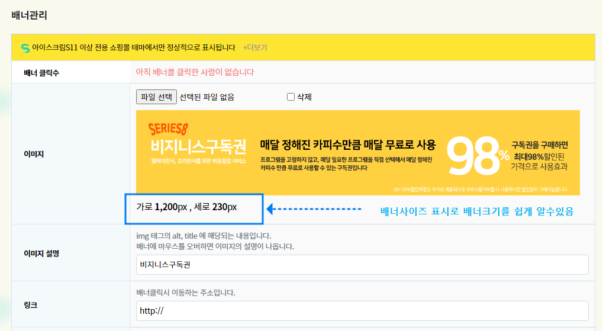Click the blue 배너사이즈 표시 annotation text
The image size is (603, 331).
pyautogui.click(x=476, y=211)
